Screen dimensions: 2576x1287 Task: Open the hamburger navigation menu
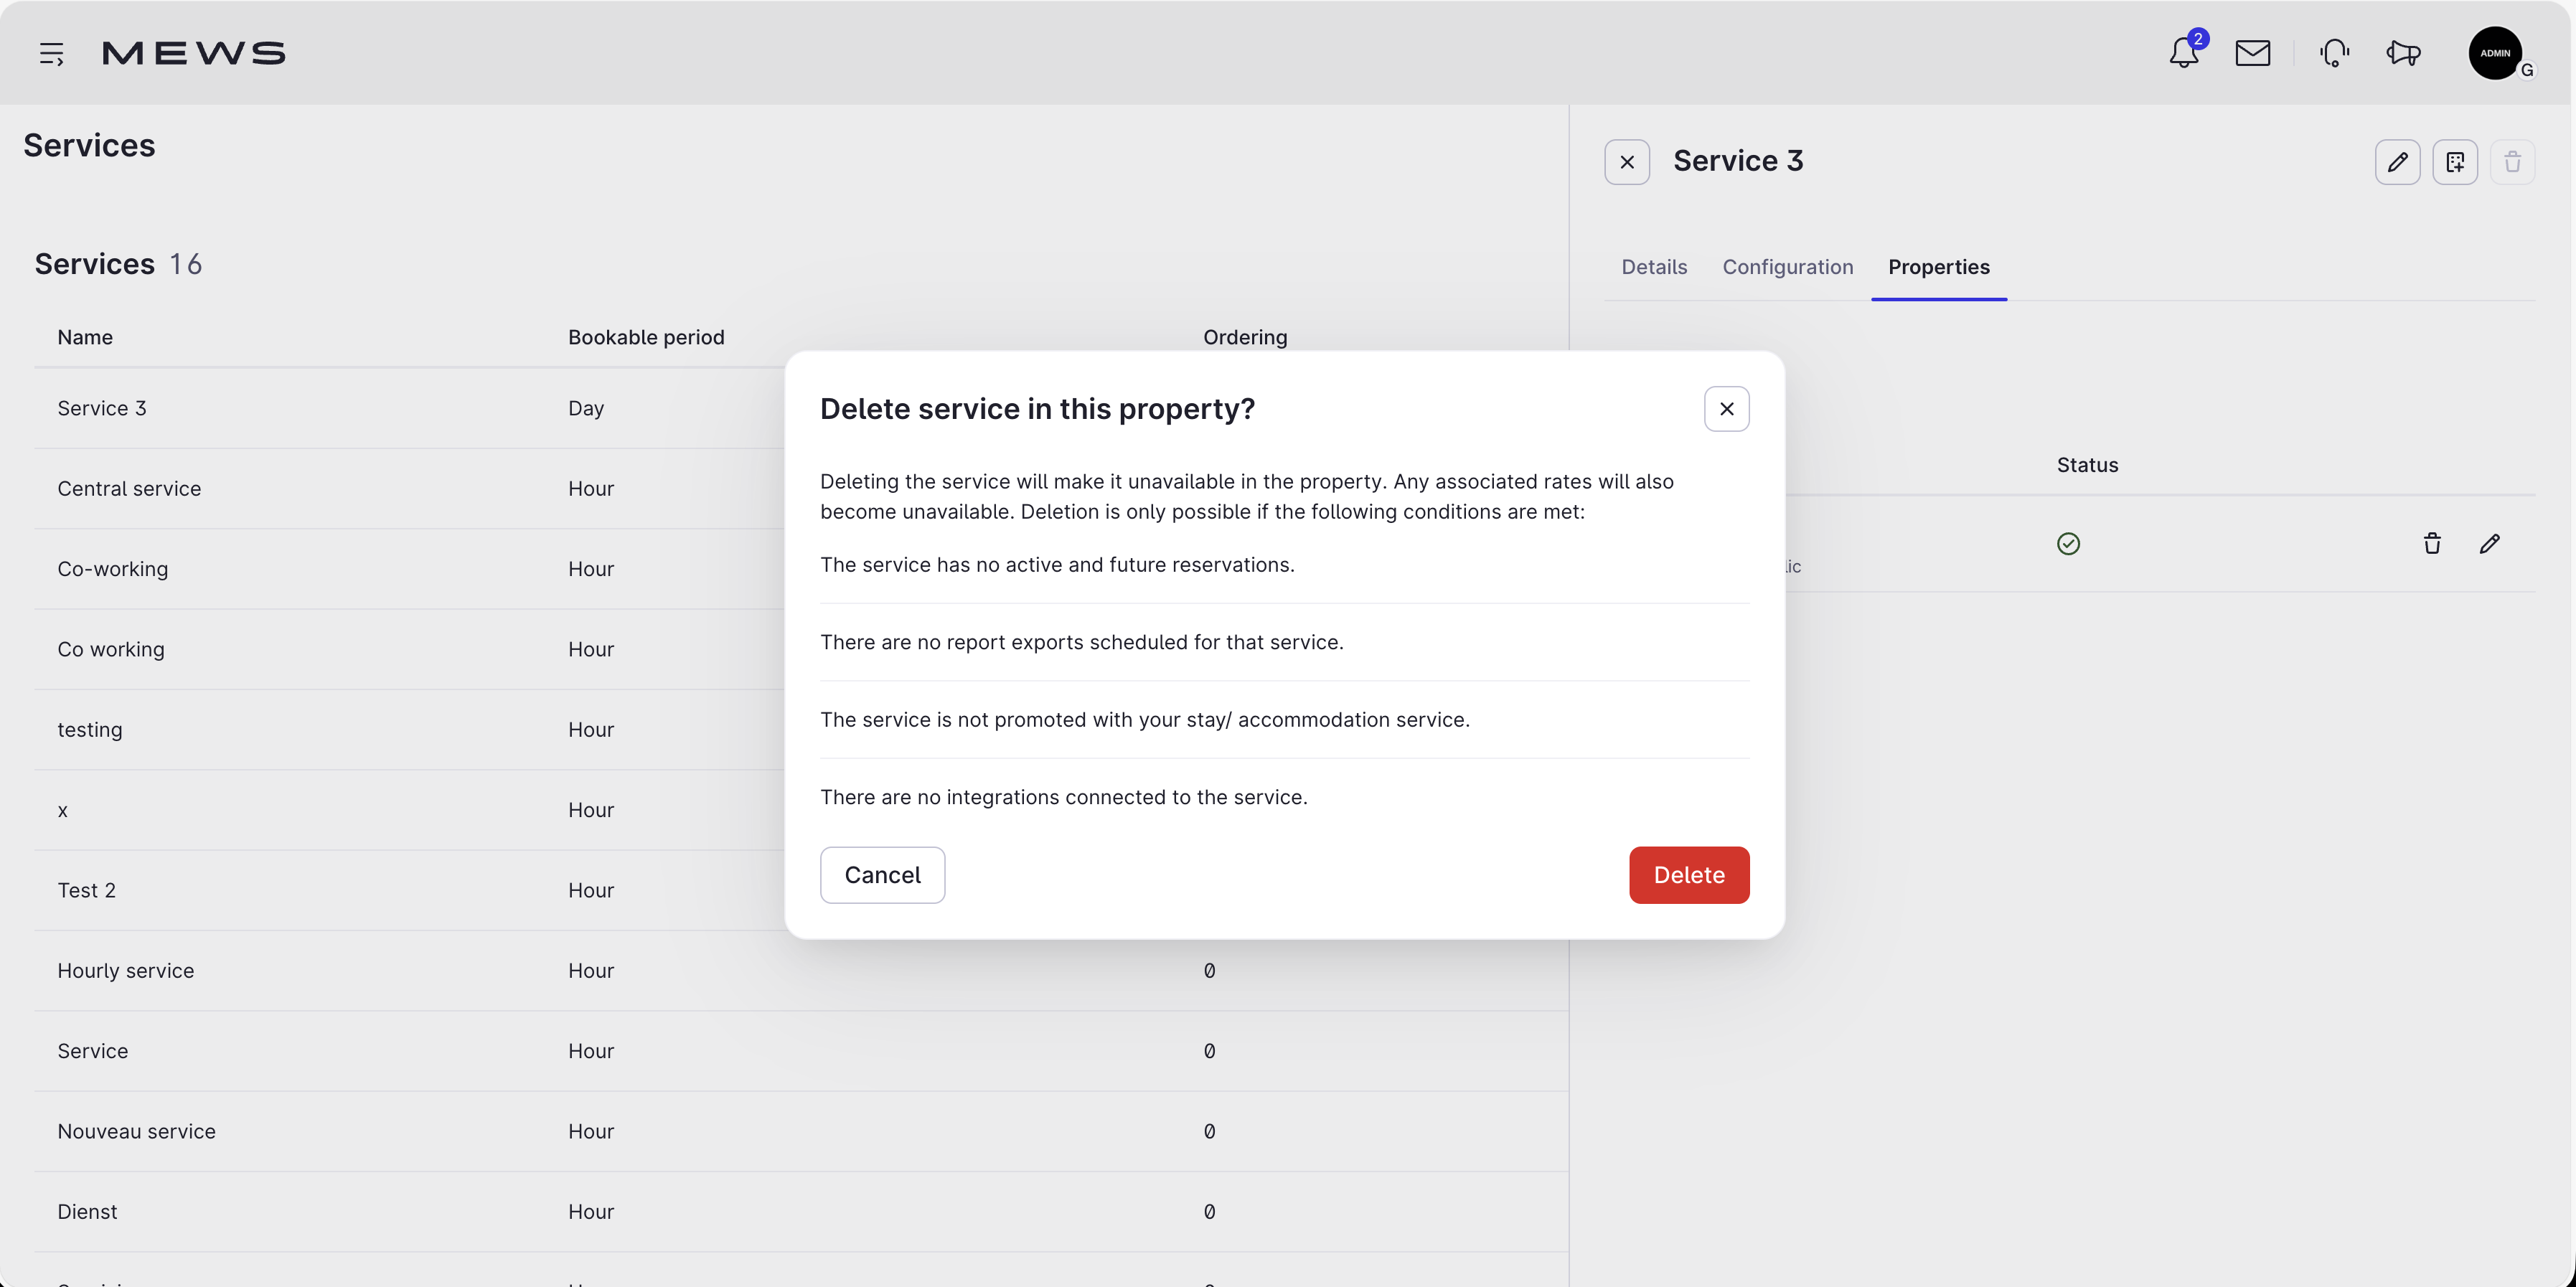point(51,53)
